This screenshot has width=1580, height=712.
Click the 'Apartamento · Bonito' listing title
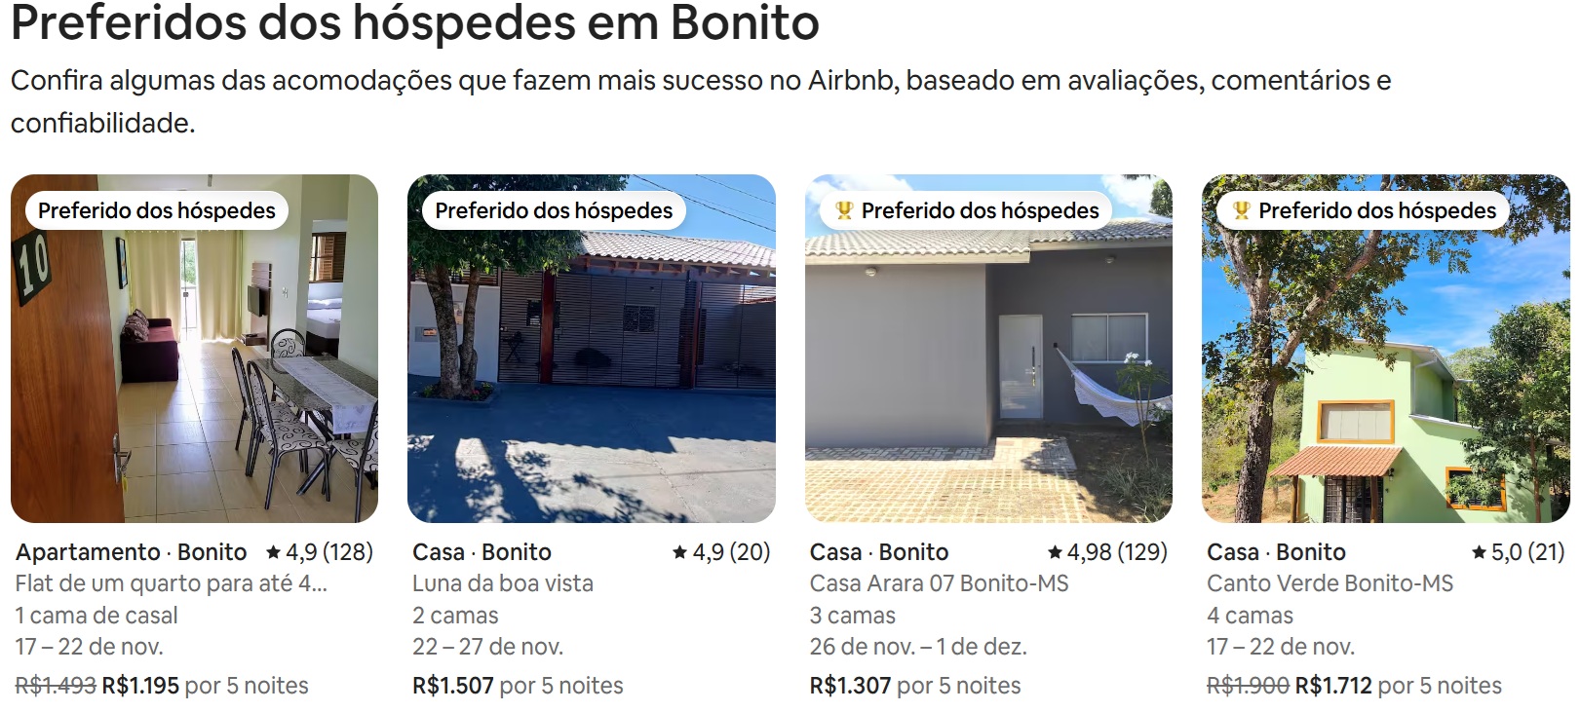coord(132,552)
